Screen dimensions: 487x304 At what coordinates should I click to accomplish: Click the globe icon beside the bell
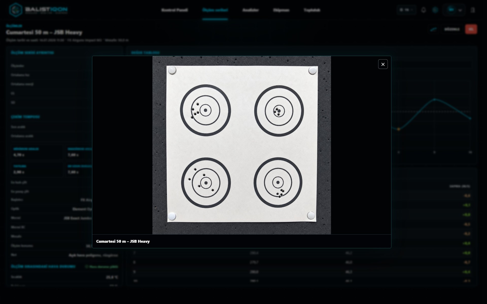click(x=435, y=10)
